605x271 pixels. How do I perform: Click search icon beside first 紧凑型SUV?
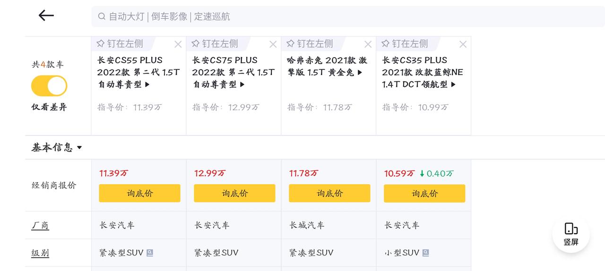click(x=149, y=253)
